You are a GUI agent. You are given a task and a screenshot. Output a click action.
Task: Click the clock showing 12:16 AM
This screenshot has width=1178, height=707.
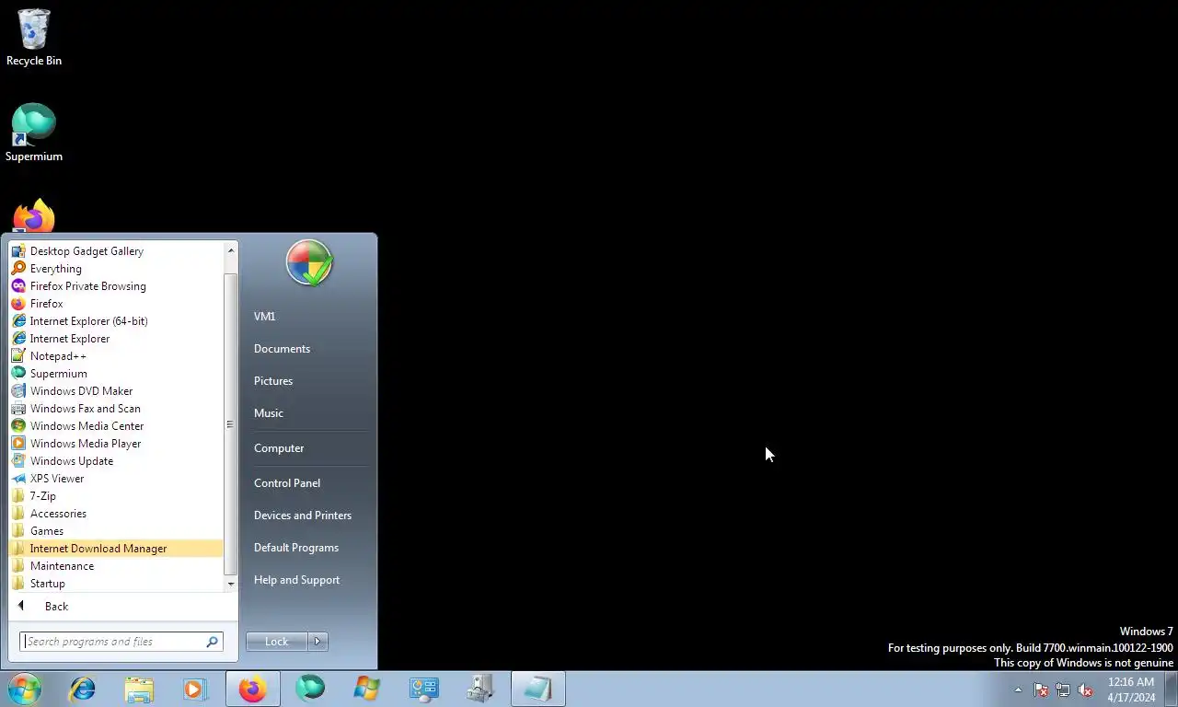1131,690
